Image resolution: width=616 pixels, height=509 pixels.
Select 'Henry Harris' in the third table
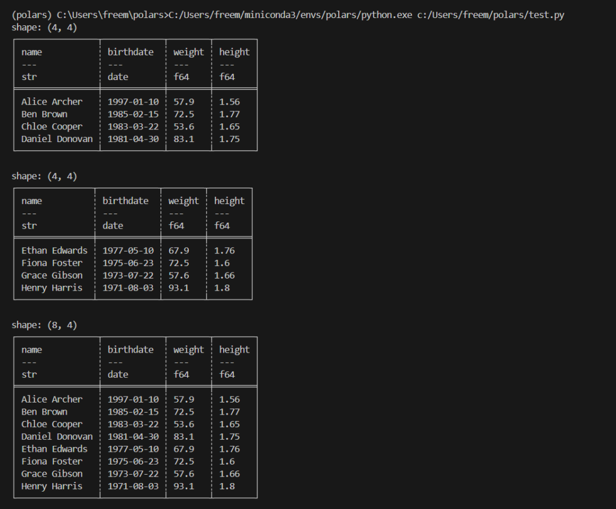(x=52, y=486)
